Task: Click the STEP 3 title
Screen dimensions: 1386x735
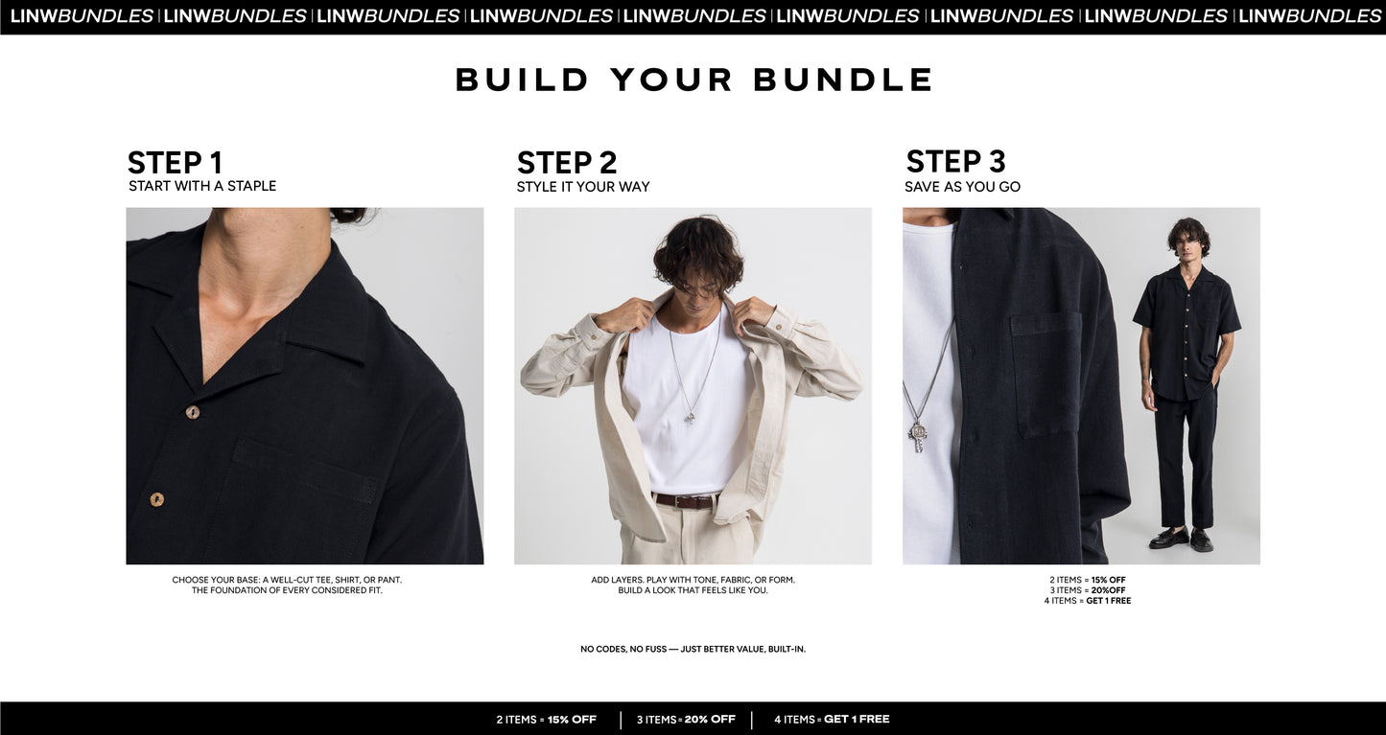Action: coord(955,162)
